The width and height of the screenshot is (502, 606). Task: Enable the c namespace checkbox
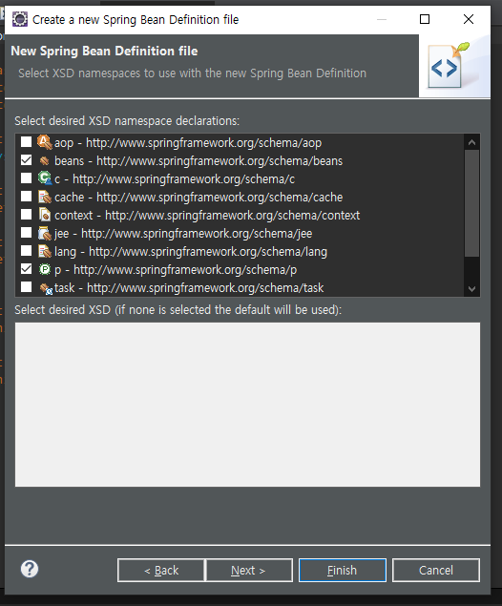27,178
